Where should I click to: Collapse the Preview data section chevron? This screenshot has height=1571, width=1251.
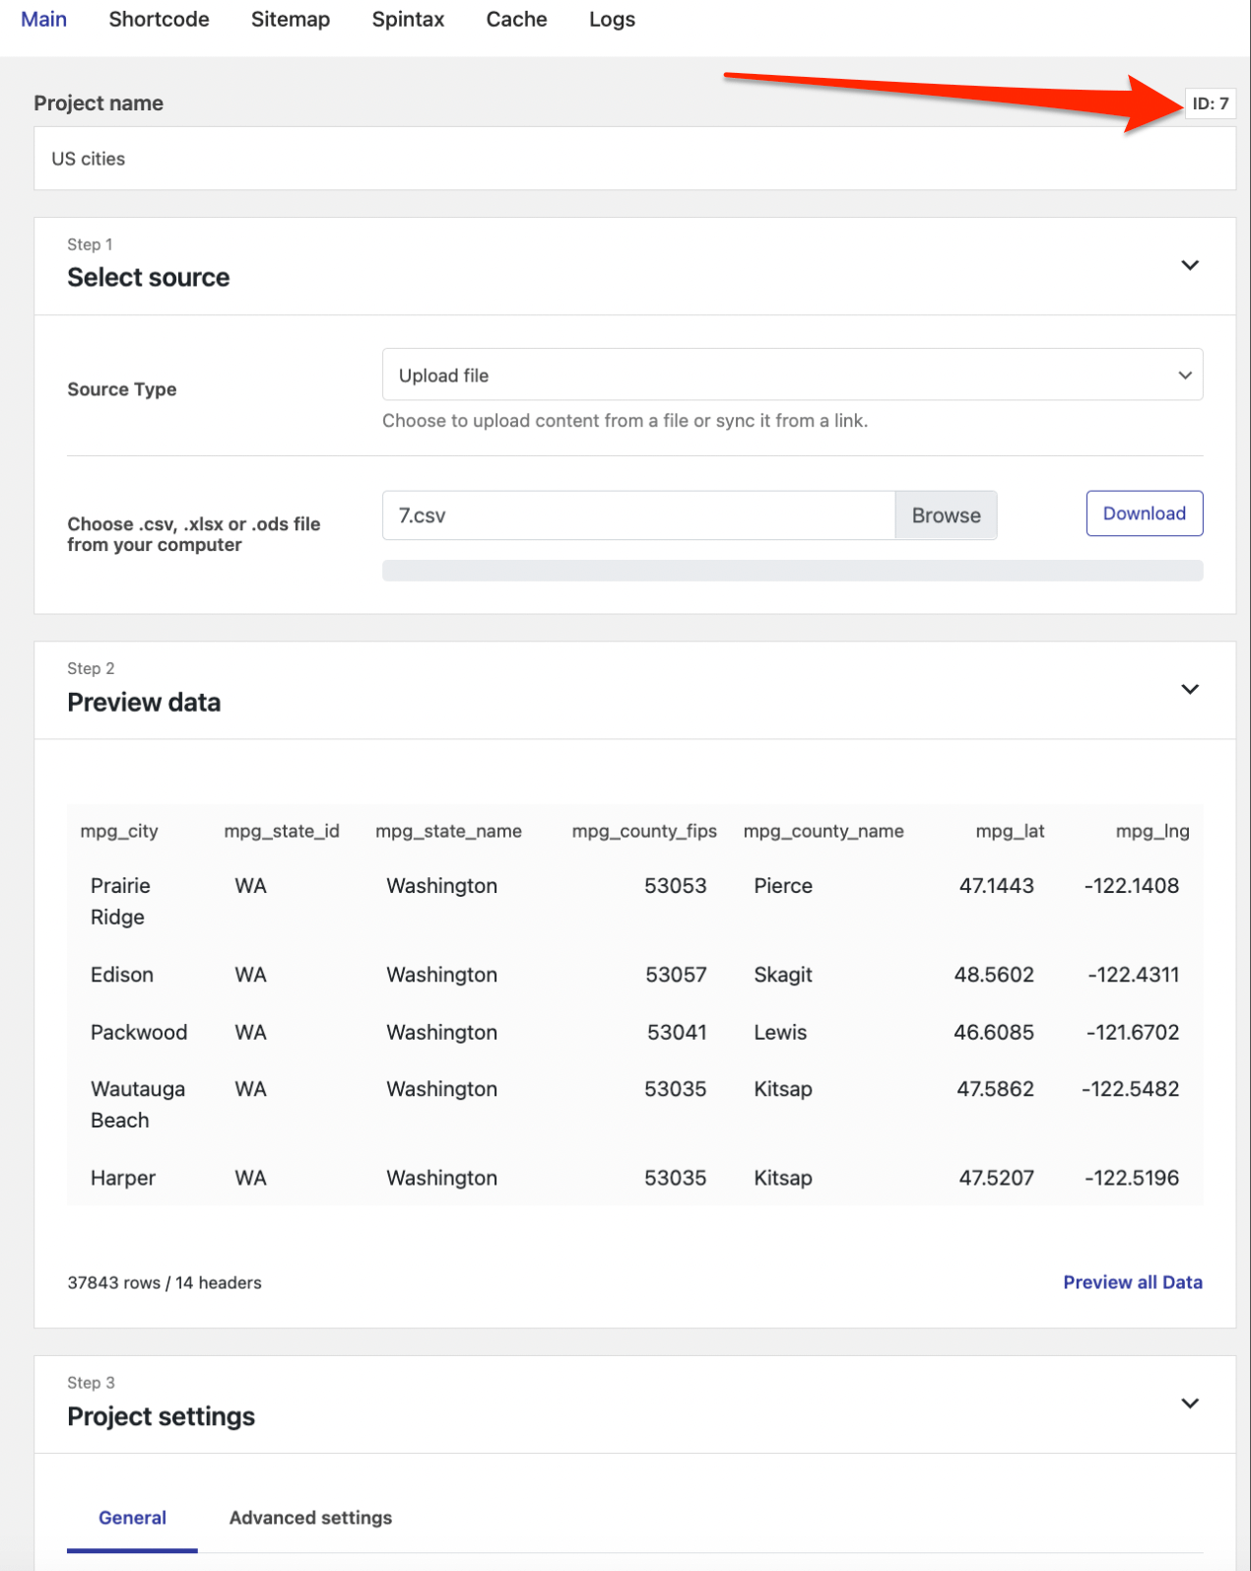(x=1189, y=689)
